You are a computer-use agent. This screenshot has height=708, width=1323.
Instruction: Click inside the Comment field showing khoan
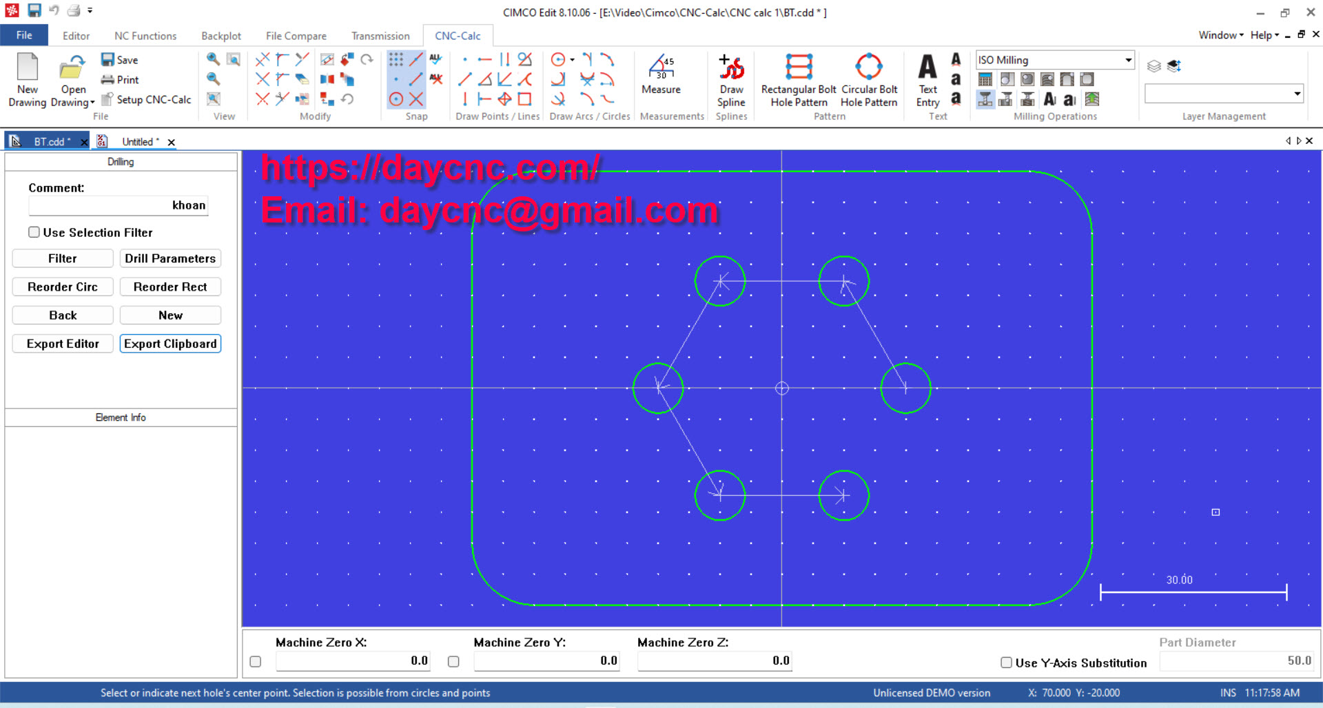[118, 205]
